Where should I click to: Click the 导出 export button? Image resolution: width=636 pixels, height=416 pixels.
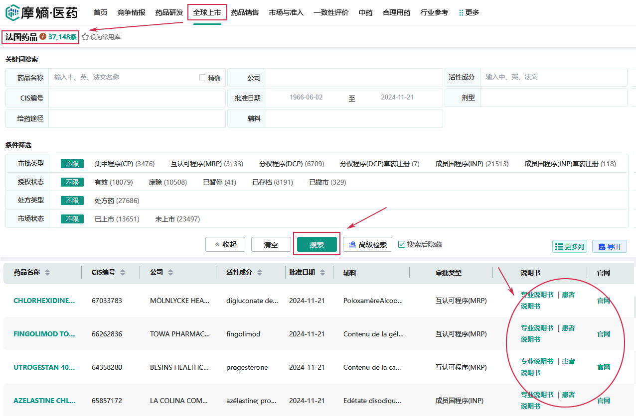(x=609, y=246)
